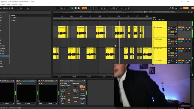Click the 4 / 4 time signature field
This screenshot has height=109, width=194.
coord(16,8)
